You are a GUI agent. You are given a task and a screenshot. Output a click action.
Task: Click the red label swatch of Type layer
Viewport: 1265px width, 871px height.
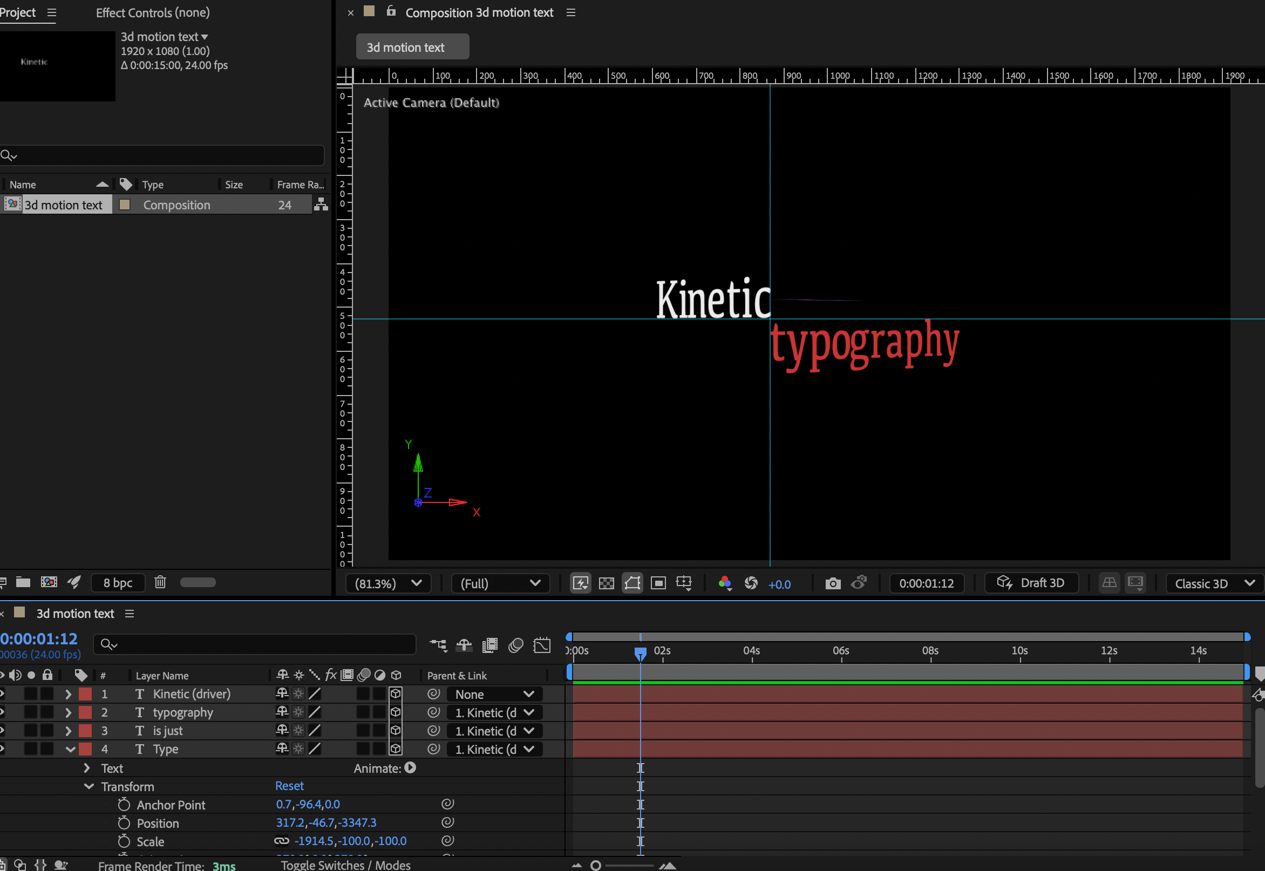click(x=85, y=749)
